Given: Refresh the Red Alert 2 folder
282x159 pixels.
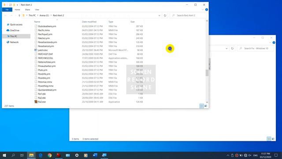Looking at the screenshot, I should (x=165, y=15).
